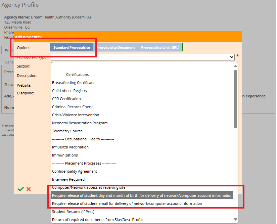Switch to the Prerequisite Link (URL) tab
Screen dimensions: 277x224
tap(160, 47)
